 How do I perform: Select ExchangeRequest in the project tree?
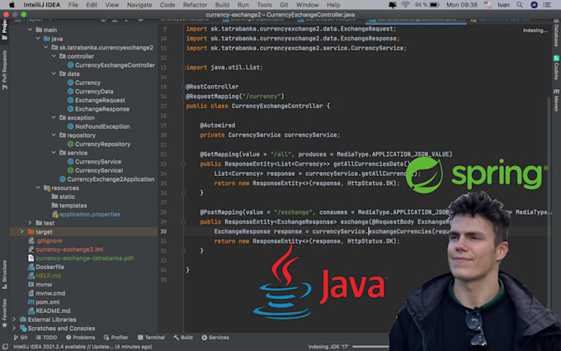click(x=100, y=100)
